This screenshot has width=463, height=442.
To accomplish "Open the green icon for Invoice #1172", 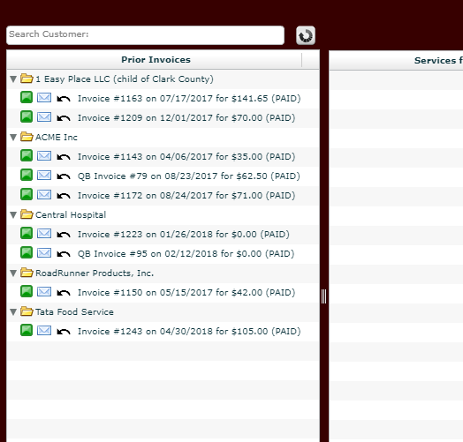I will coord(27,194).
